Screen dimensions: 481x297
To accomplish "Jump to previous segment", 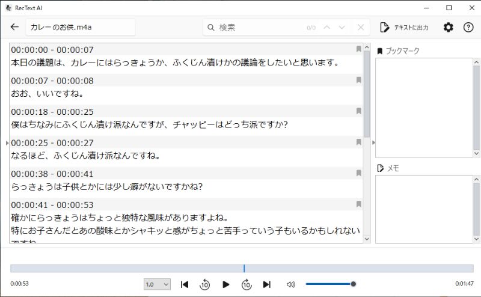I will click(185, 284).
